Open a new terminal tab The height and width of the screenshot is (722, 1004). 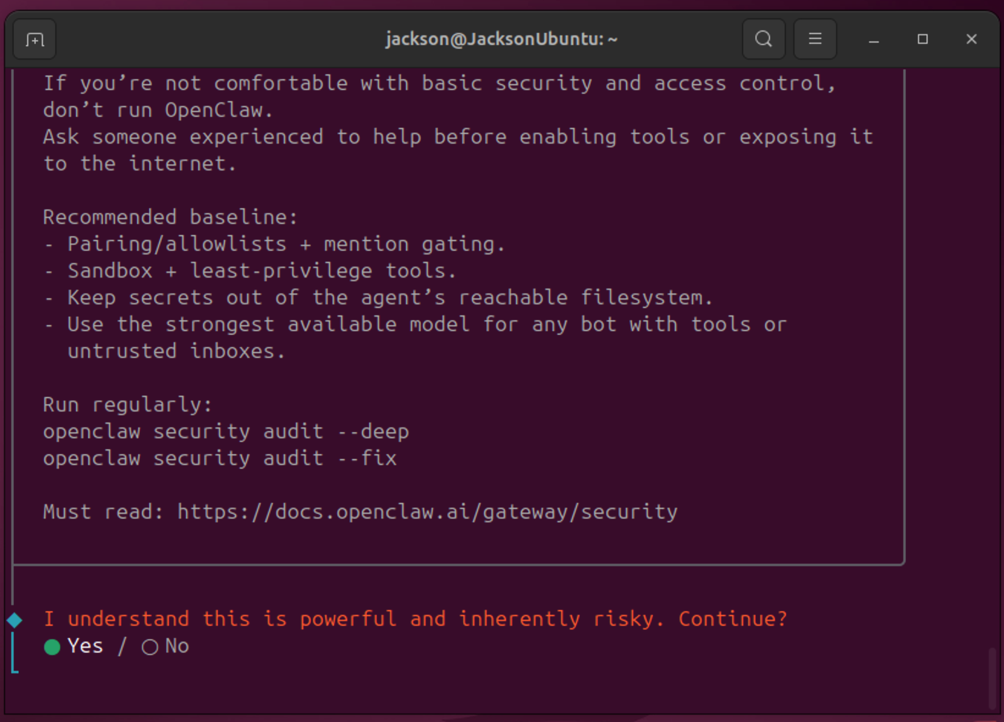[35, 40]
